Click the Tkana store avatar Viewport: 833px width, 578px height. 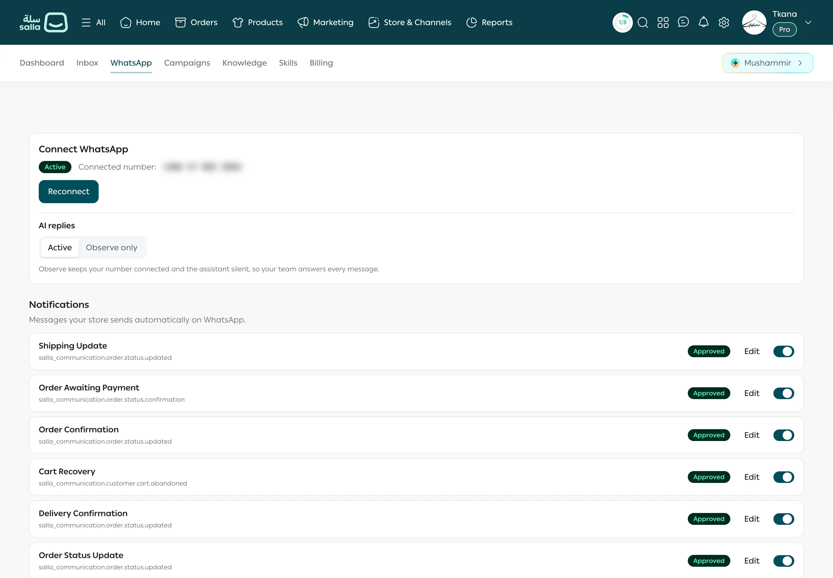(754, 23)
